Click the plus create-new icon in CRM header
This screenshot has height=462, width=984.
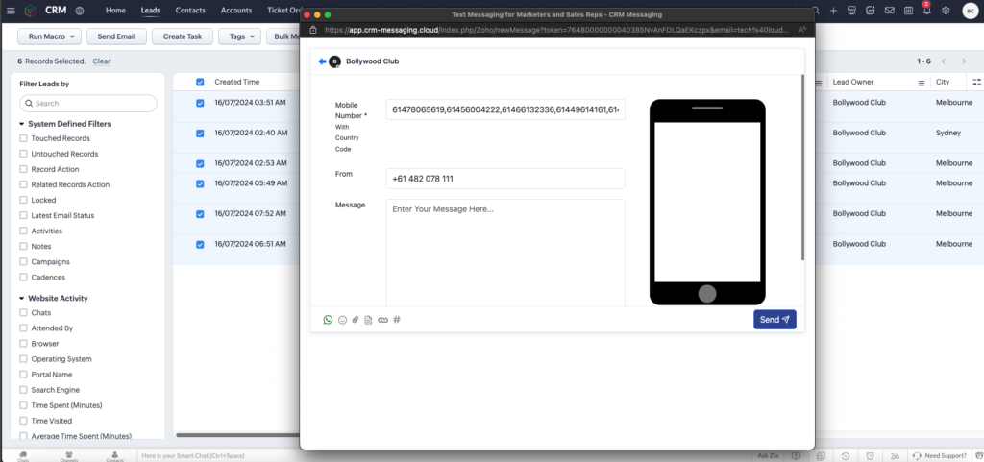(x=833, y=11)
